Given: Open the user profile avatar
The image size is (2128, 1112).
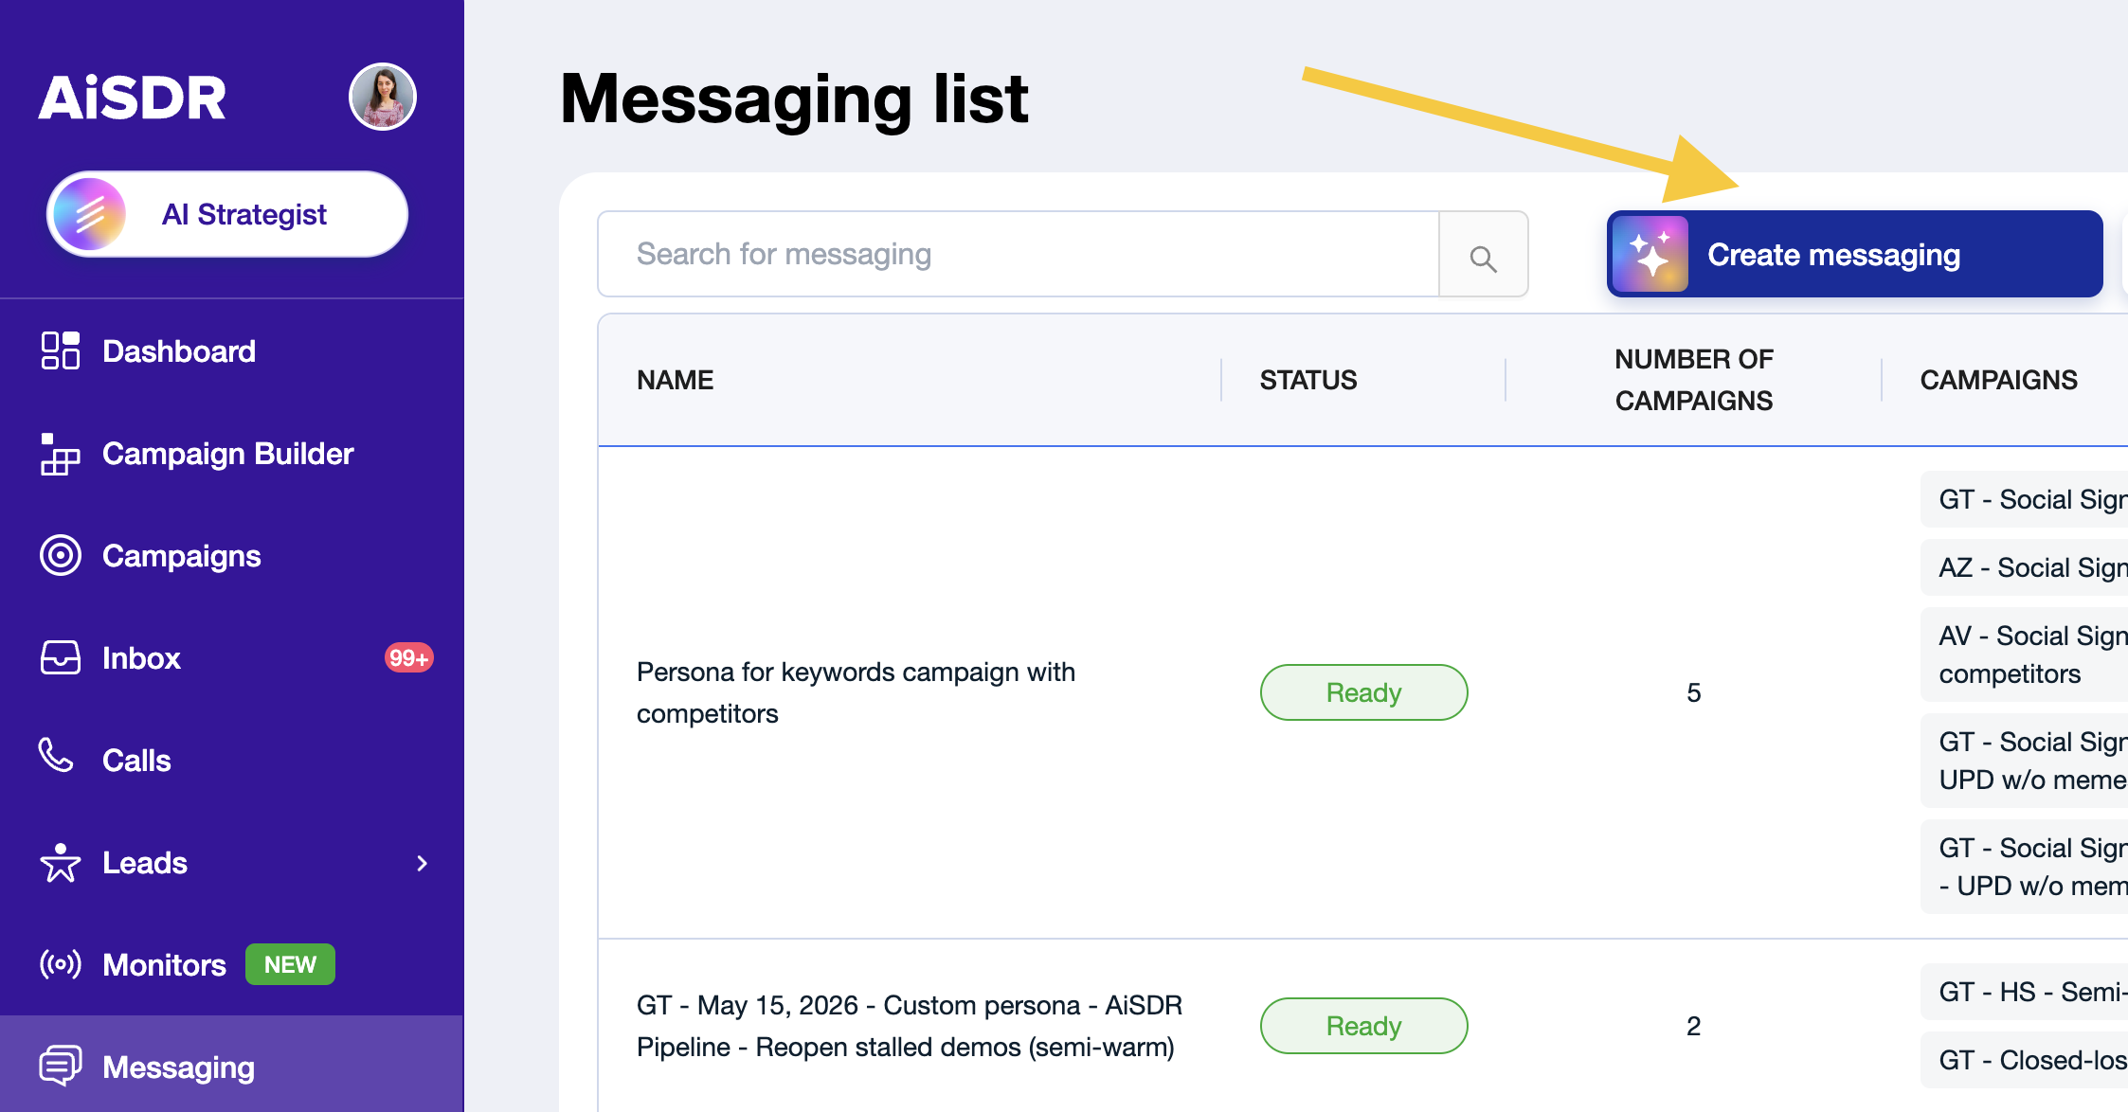Looking at the screenshot, I should (x=383, y=97).
